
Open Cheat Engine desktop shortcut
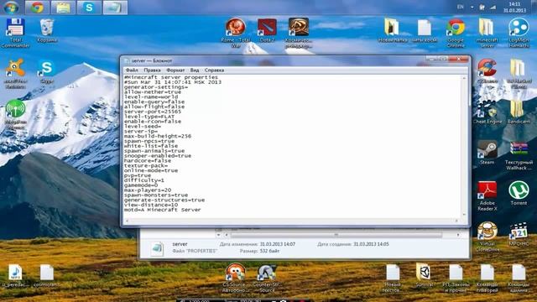(487, 112)
